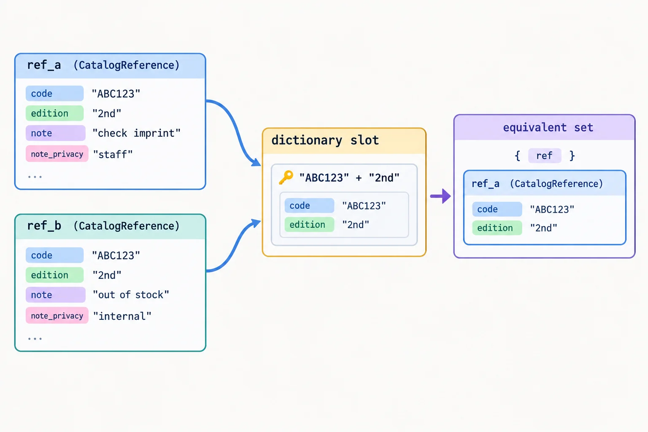The image size is (648, 432).
Task: Click the edition label in ref_b card
Action: tap(55, 275)
